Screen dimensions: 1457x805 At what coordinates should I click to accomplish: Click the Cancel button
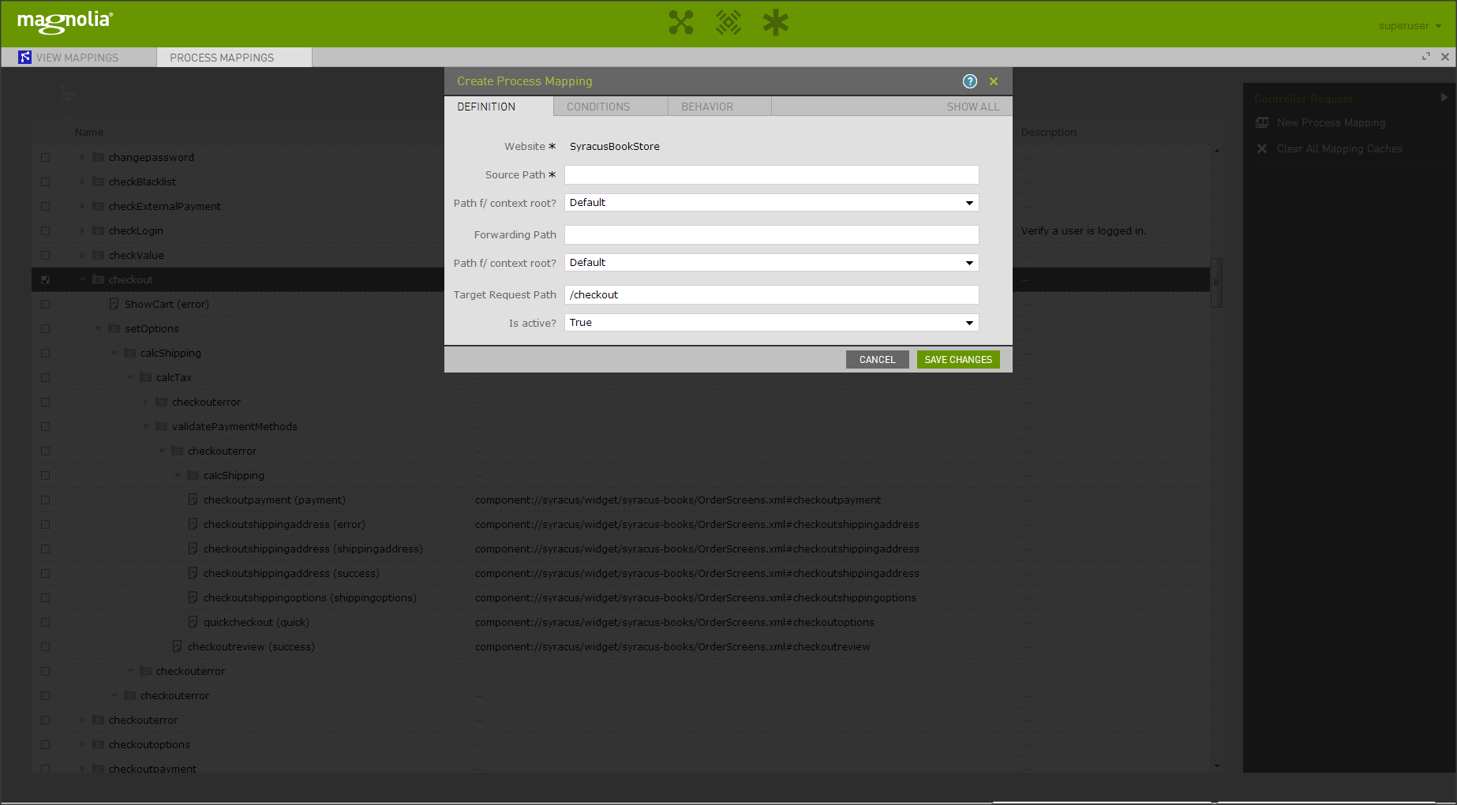tap(877, 360)
